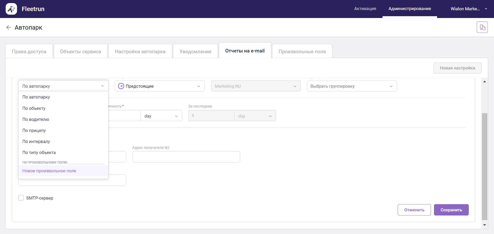494x234 pixels.
Task: Click the Отменить button
Action: 414,210
